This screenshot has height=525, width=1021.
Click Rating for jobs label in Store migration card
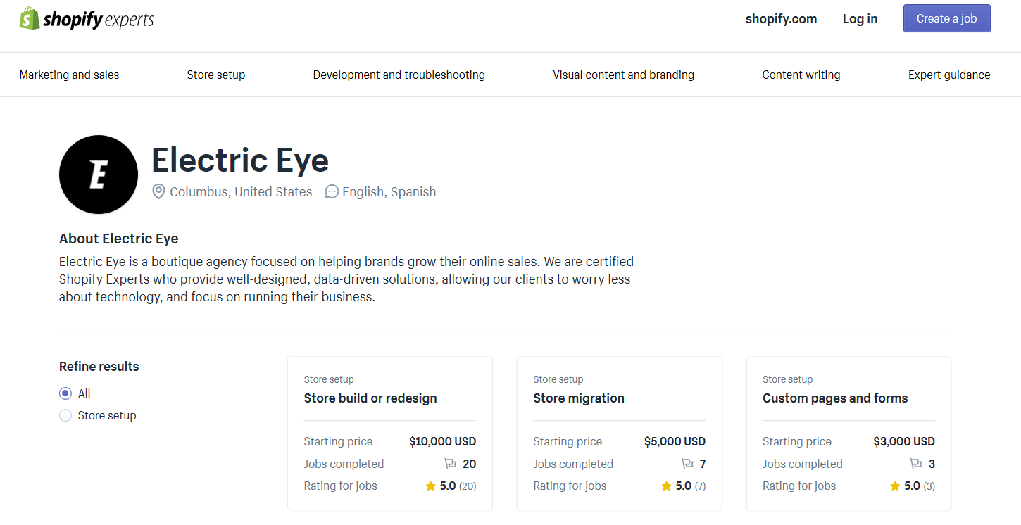(x=570, y=486)
